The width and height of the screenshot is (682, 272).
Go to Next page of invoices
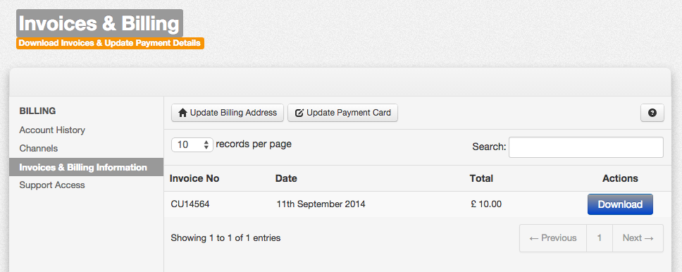[x=638, y=238]
